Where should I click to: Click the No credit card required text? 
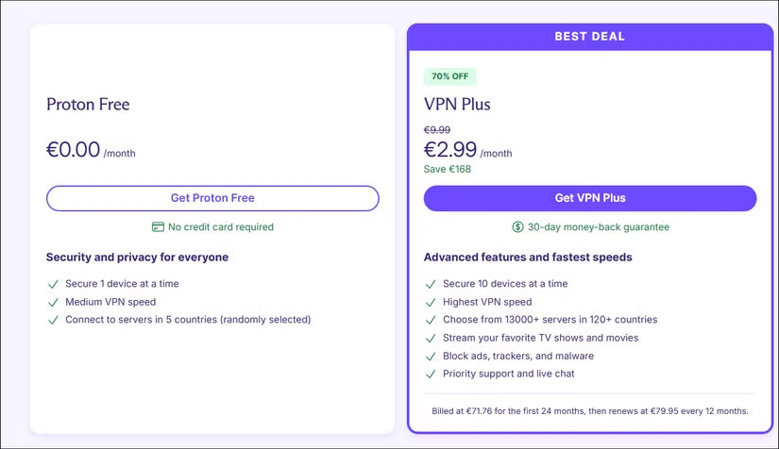221,227
